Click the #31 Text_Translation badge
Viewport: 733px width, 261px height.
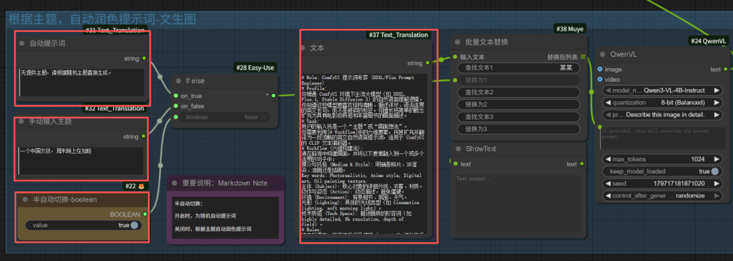[114, 30]
